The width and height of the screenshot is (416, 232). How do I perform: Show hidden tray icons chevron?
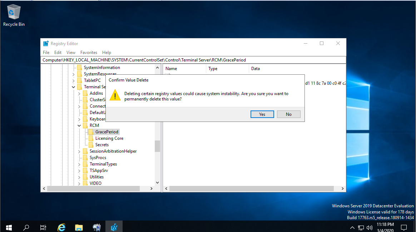click(352, 227)
